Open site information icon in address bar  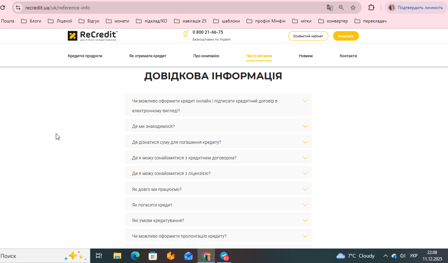pyautogui.click(x=18, y=8)
